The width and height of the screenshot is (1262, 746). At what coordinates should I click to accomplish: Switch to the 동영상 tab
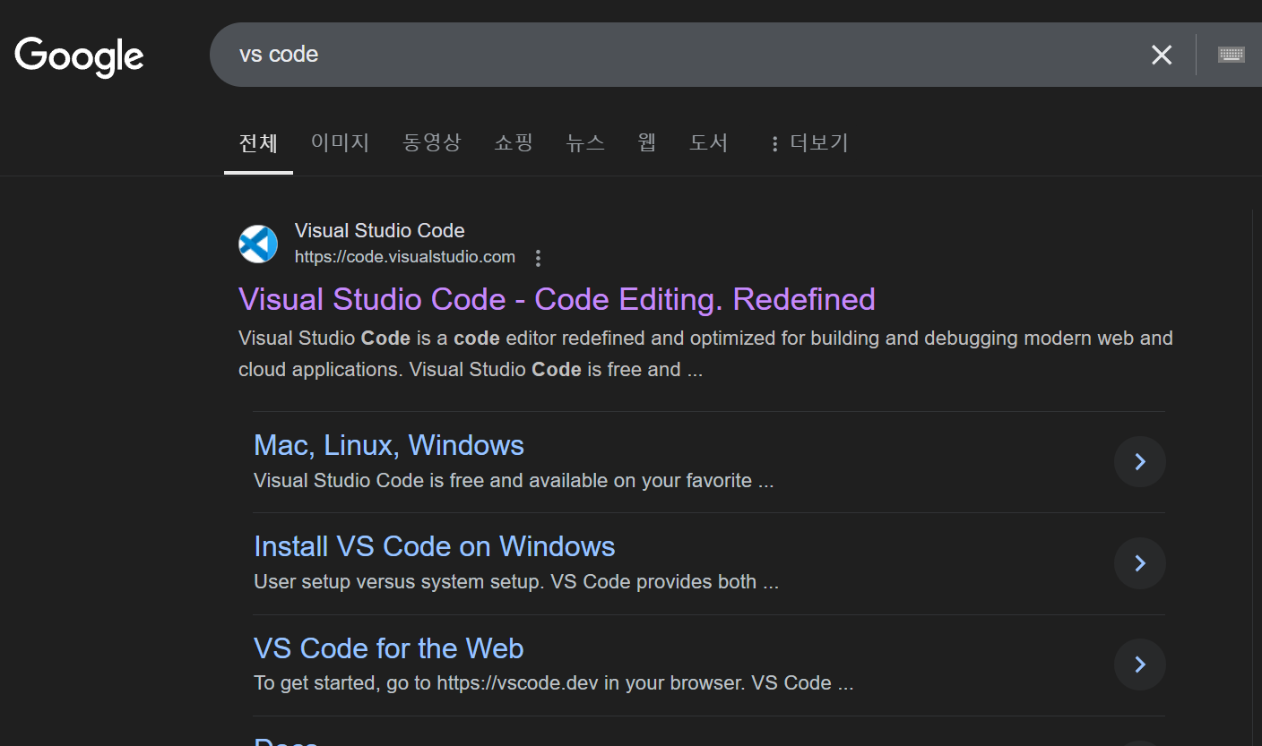coord(432,142)
